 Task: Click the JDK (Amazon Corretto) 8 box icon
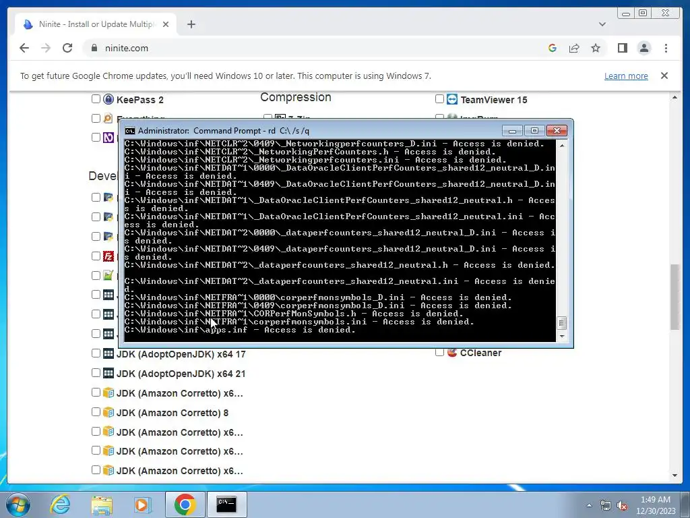coord(108,412)
